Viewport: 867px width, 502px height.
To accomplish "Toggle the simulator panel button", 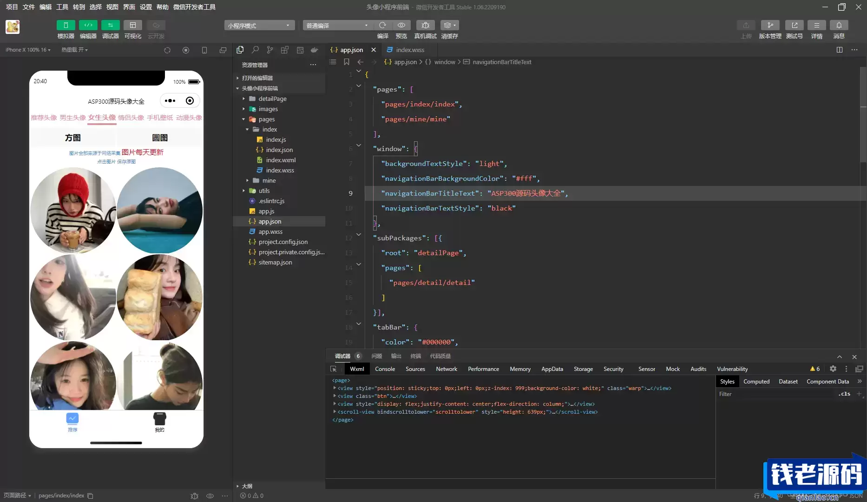I will tap(66, 25).
